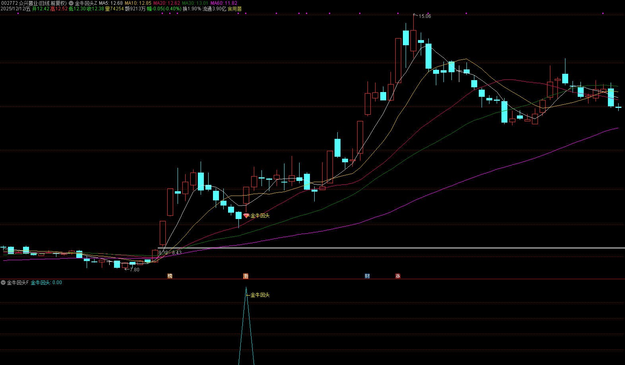The width and height of the screenshot is (625, 365).
Task: Click the 收12.38 close price value
Action: point(95,9)
